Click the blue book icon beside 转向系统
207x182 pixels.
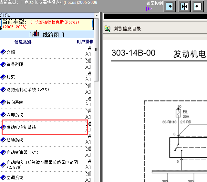(x=3, y=102)
